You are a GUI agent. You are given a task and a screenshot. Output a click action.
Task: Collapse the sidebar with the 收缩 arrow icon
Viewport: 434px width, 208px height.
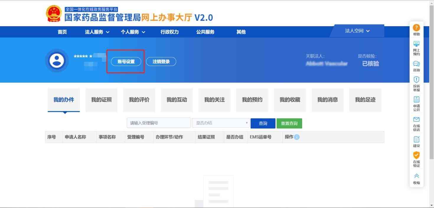[416, 176]
